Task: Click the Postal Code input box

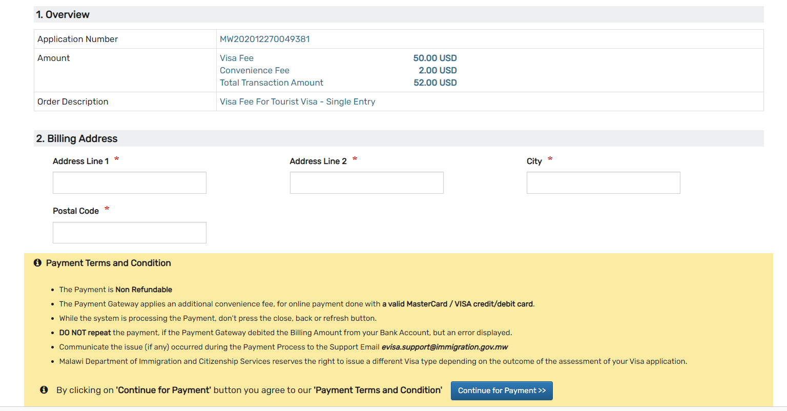Action: tap(129, 233)
